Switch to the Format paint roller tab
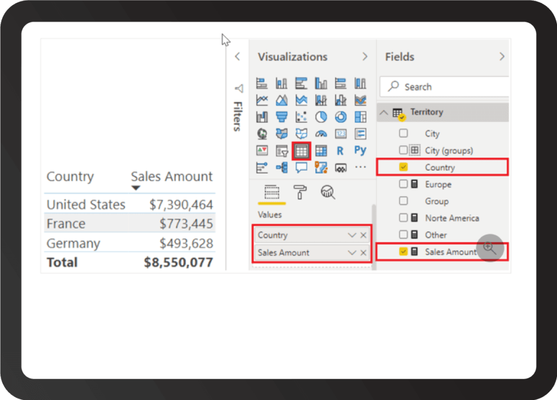Image resolution: width=557 pixels, height=400 pixels. [x=300, y=192]
